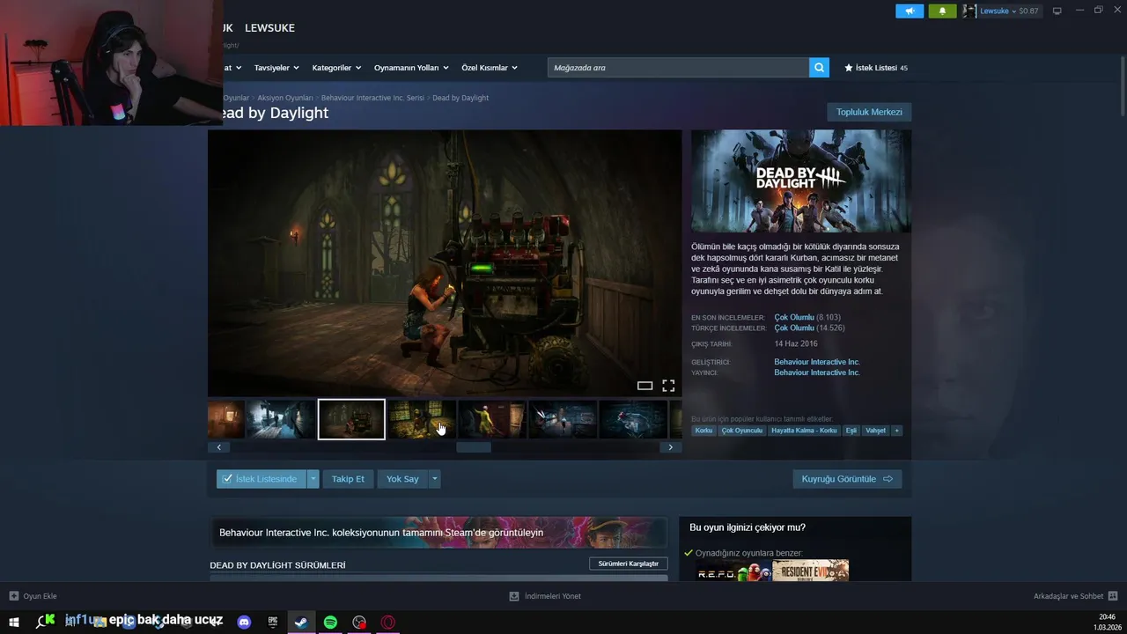The image size is (1127, 634).
Task: Click the right arrow of screenshot strip
Action: [671, 447]
